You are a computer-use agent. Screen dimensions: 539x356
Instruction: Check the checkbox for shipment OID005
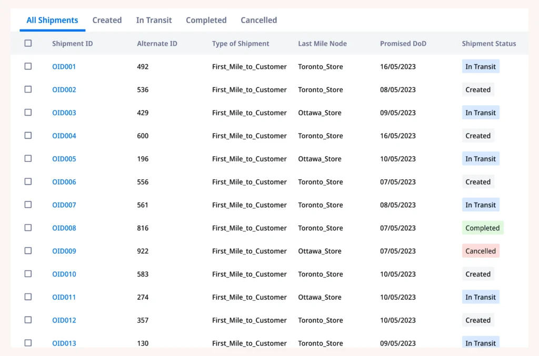tap(28, 158)
